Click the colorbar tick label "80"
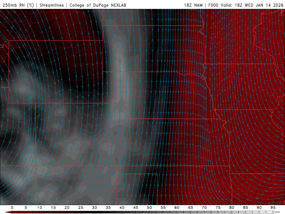 [232, 208]
